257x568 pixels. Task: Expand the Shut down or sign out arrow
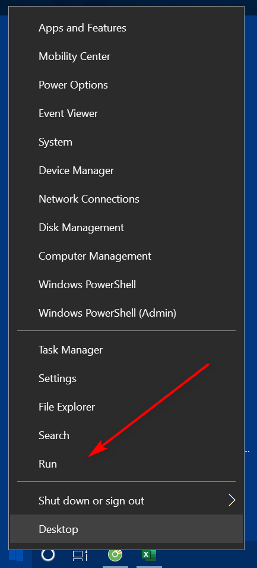click(232, 501)
